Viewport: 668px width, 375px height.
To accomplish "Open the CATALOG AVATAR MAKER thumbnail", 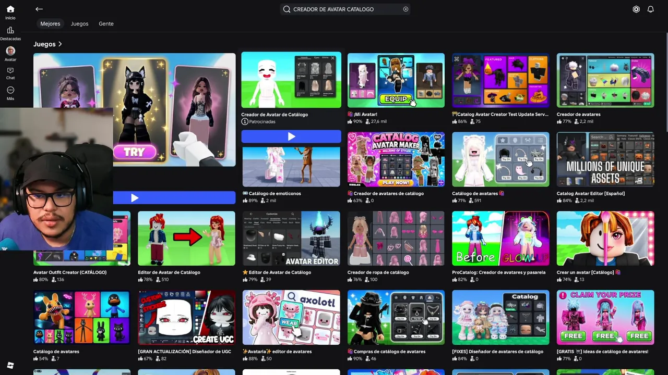I will 396,159.
